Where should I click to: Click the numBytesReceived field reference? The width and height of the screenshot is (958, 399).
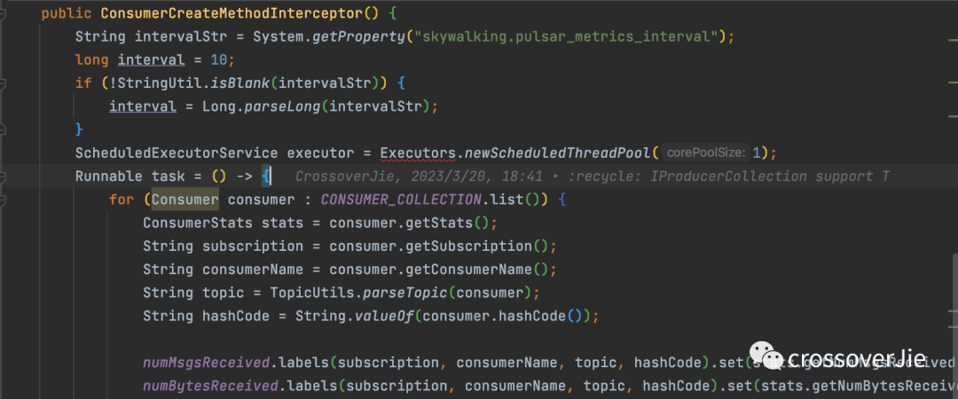pyautogui.click(x=211, y=386)
